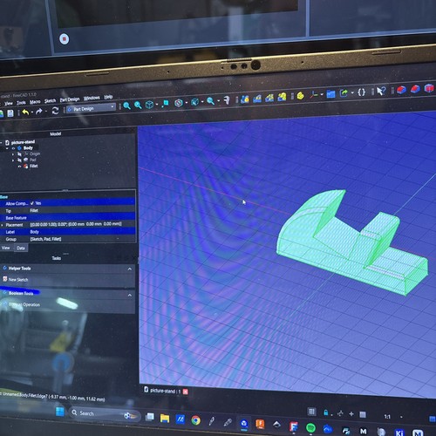Screen dimensions: 436x436
Task: Toggle visibility eye of Fillet feature
Action: click(x=20, y=167)
